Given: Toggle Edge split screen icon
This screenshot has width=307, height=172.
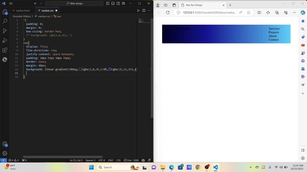Looking at the screenshot, I should (259, 12).
